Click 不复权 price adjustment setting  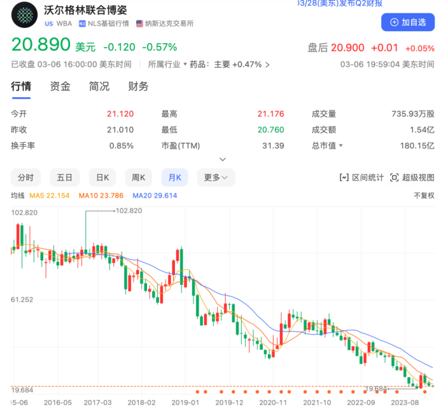[x=423, y=196]
